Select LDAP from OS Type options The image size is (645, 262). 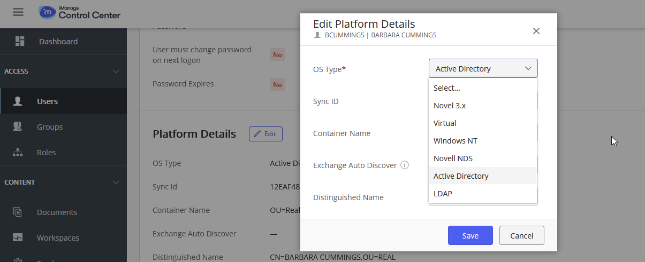click(443, 194)
